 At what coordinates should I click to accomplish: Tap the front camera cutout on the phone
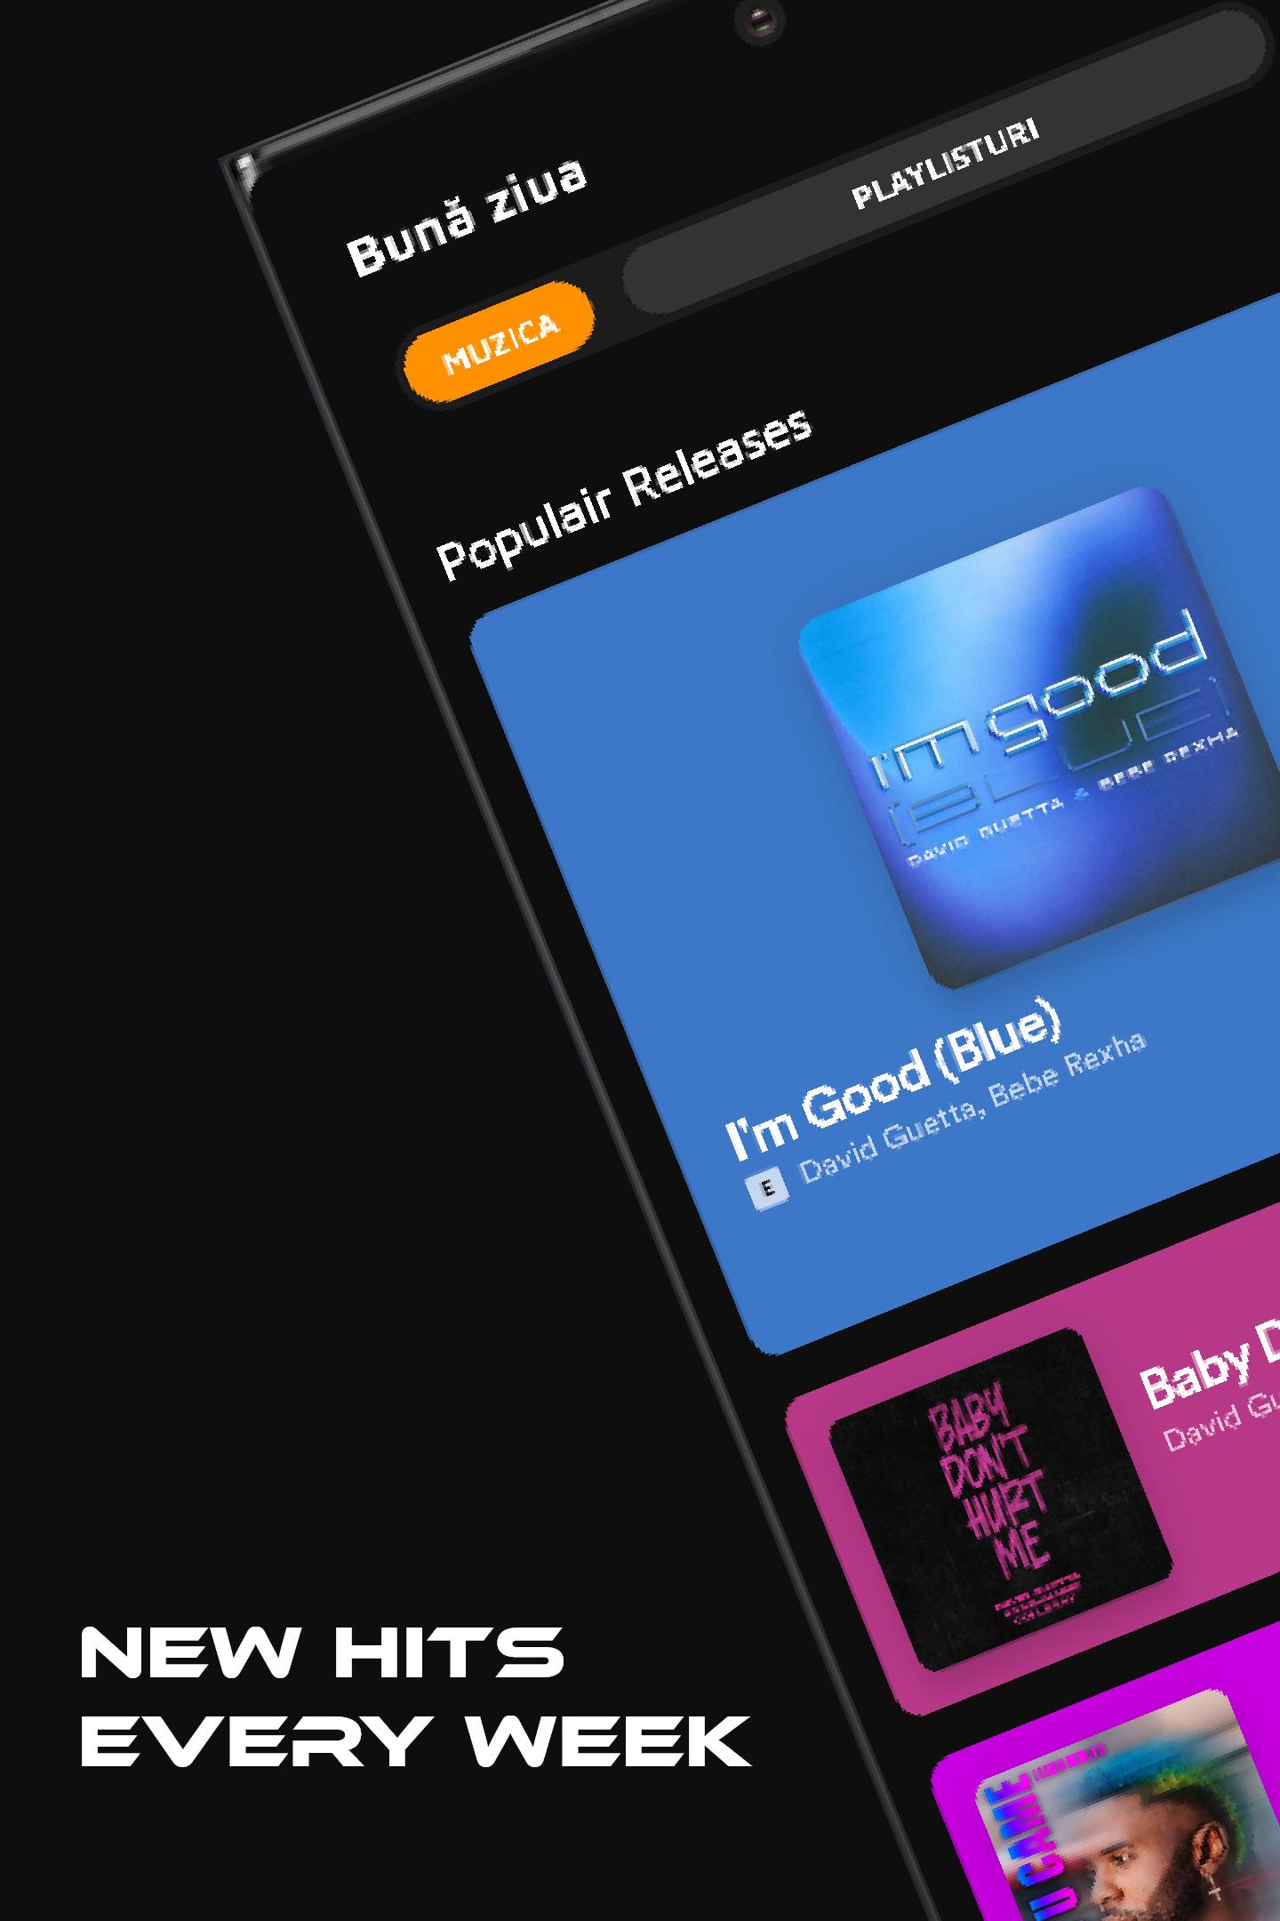(x=760, y=19)
